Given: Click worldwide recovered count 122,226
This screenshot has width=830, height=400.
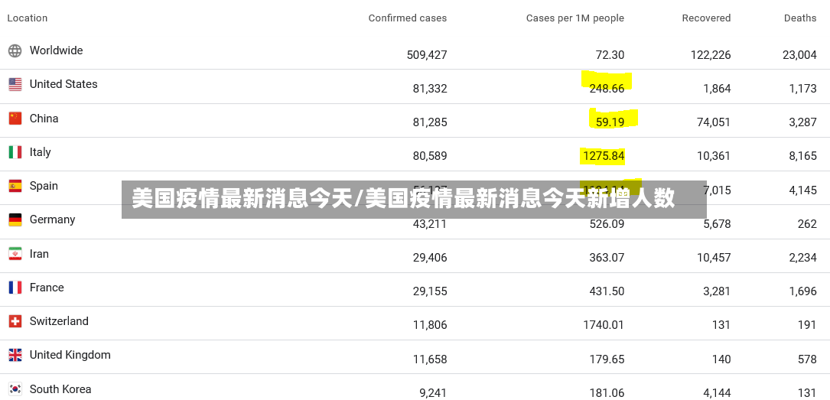Looking at the screenshot, I should 711,54.
